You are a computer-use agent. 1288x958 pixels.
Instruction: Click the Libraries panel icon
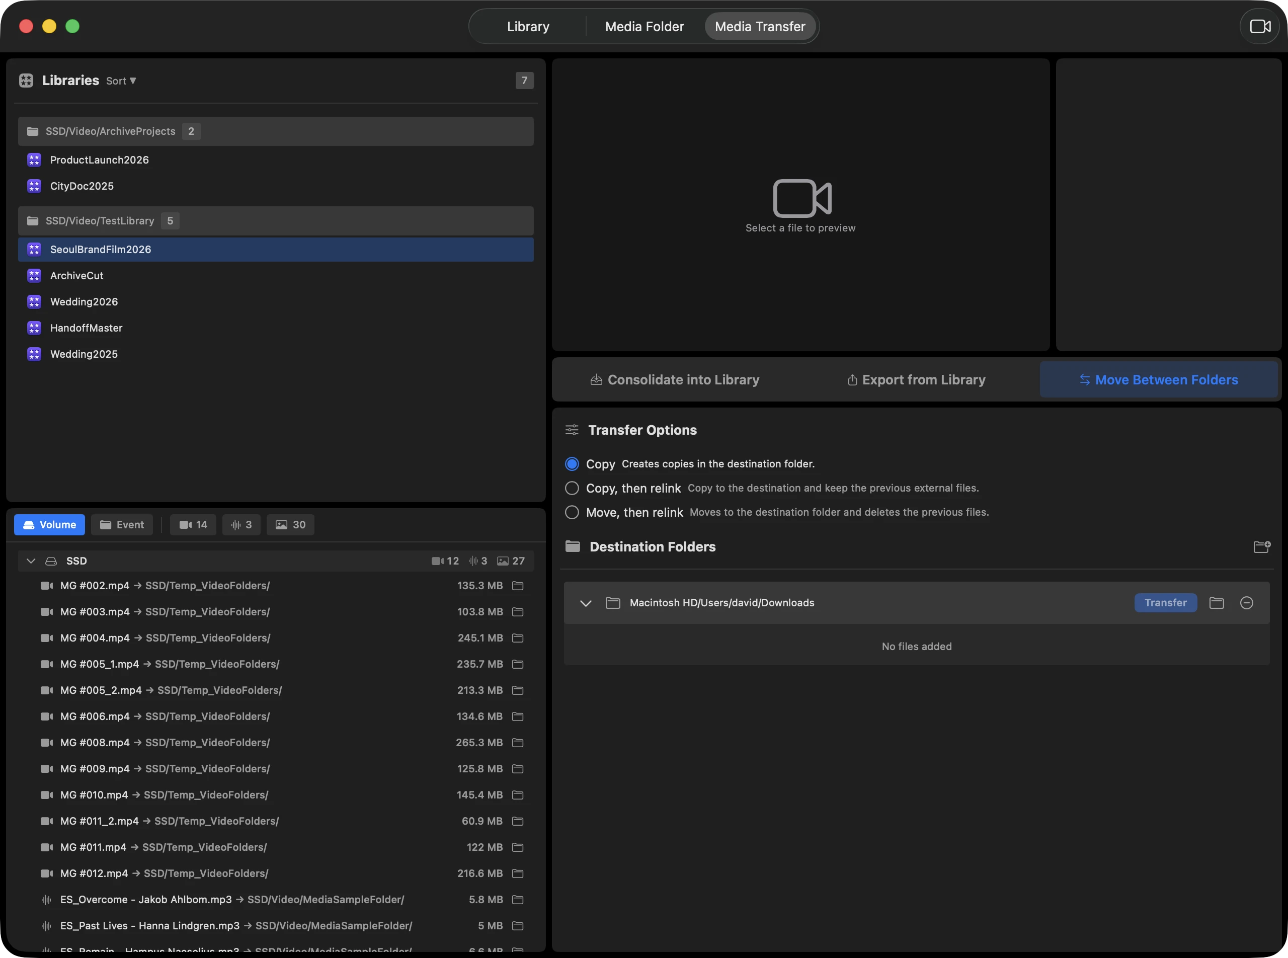tap(26, 81)
